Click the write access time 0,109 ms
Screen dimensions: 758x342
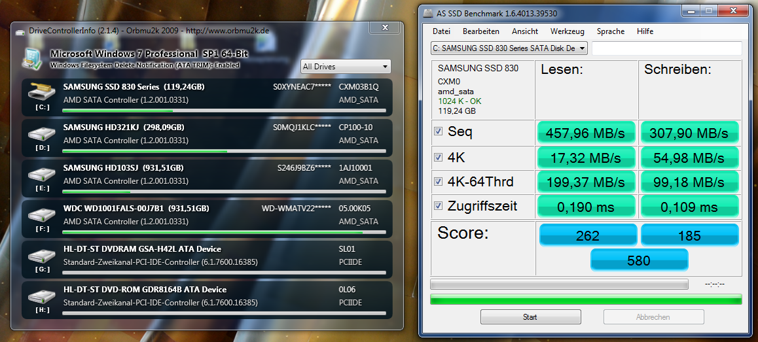[689, 207]
